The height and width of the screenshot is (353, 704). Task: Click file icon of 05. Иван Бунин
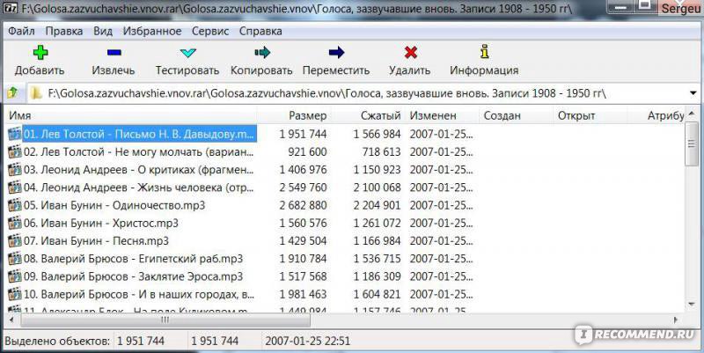[x=15, y=205]
